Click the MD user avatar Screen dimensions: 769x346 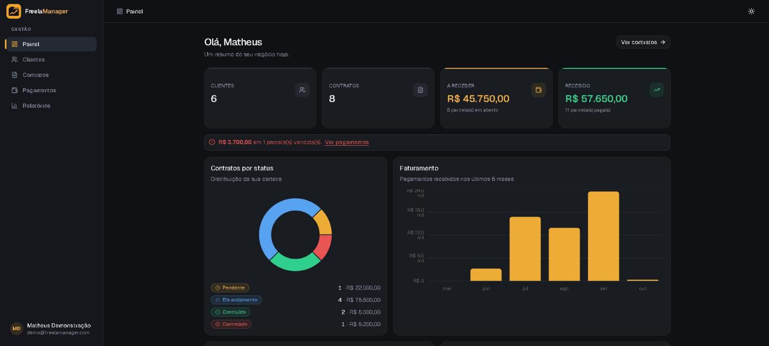click(16, 329)
